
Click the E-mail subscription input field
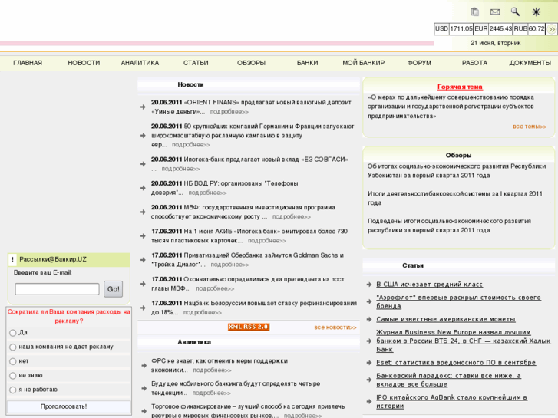click(57, 289)
